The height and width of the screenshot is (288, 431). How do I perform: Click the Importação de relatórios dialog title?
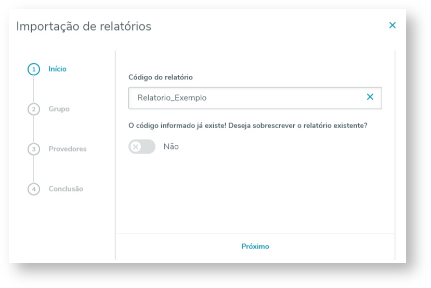(x=84, y=26)
